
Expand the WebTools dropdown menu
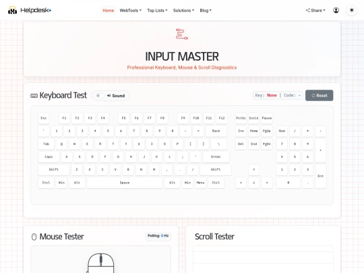coord(131,10)
